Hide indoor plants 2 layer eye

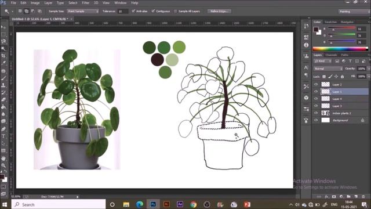click(316, 113)
